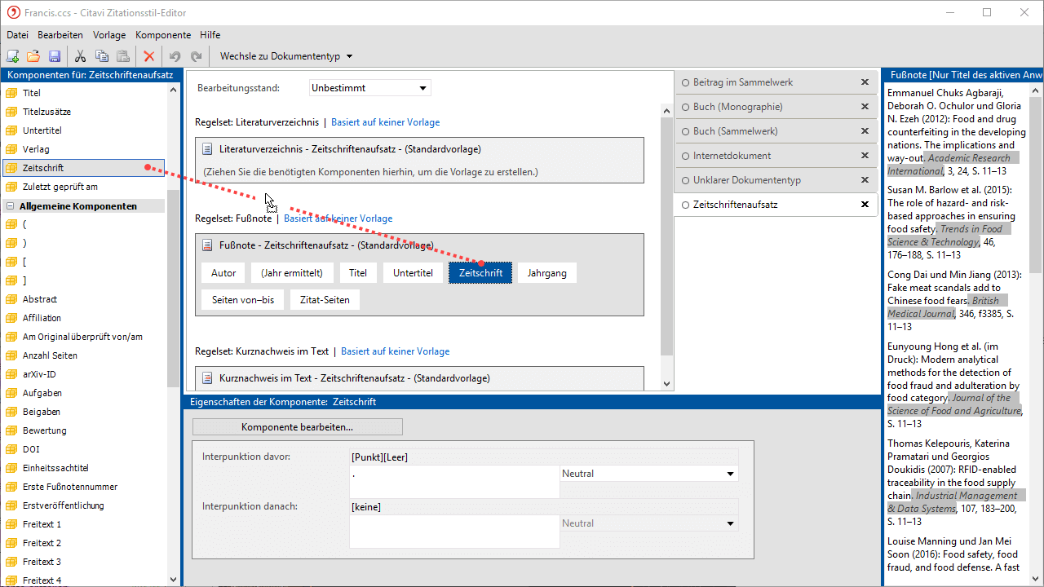Screen dimensions: 1044x587
Task: Click the Komponente bearbeiten button
Action: click(x=297, y=427)
